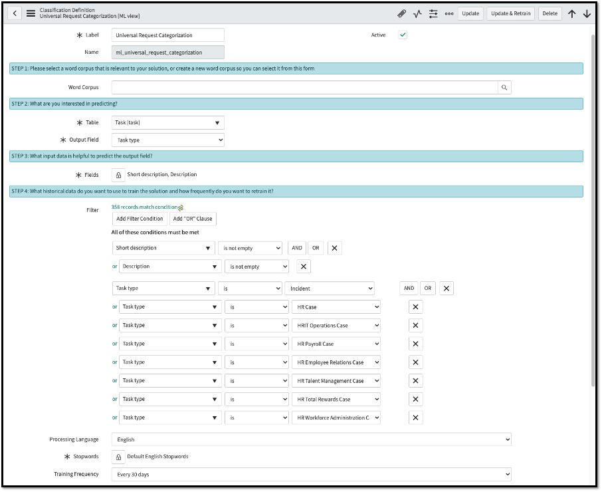Open the form context menu hamburger
The height and width of the screenshot is (492, 602).
point(29,13)
